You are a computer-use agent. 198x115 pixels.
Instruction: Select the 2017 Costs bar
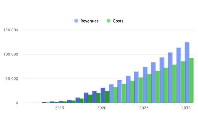(x=73, y=102)
